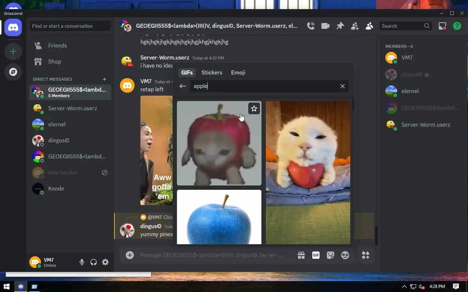Click the message input box
468x292 pixels.
click(x=211, y=255)
